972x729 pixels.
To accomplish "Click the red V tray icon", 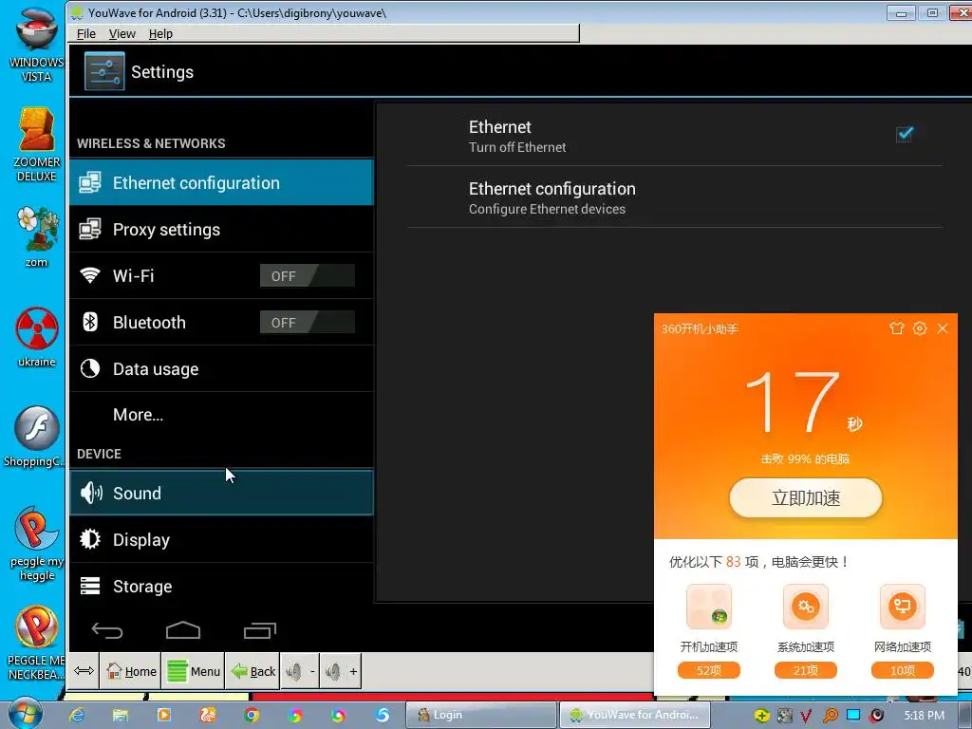I will pyautogui.click(x=807, y=715).
